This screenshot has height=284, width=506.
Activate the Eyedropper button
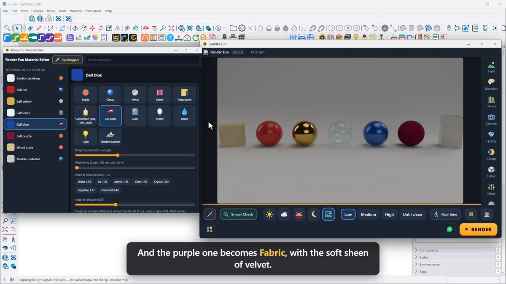point(67,60)
